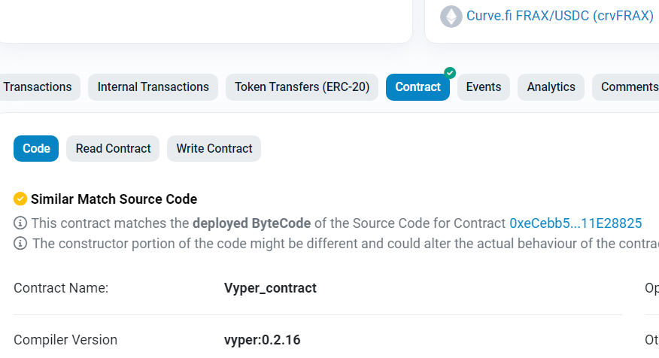The width and height of the screenshot is (659, 358).
Task: Select the Contract tab
Action: tap(418, 87)
